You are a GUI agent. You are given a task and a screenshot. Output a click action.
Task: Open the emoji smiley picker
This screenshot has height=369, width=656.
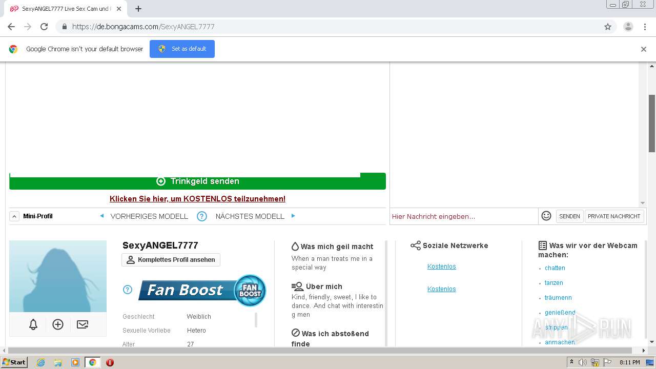pos(546,216)
